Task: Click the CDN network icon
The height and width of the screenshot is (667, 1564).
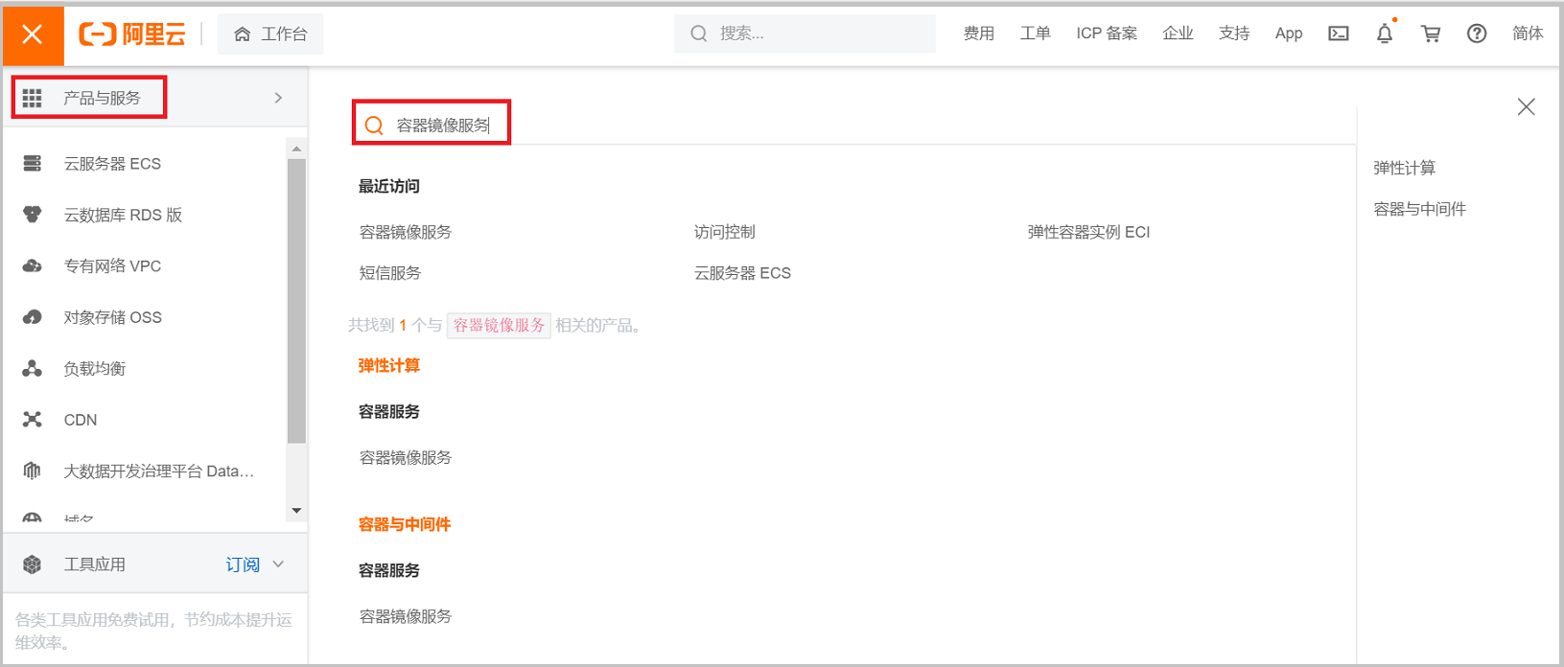Action: [x=33, y=420]
